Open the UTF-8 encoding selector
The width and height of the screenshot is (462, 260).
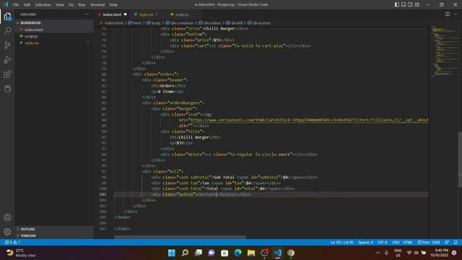coord(383,243)
